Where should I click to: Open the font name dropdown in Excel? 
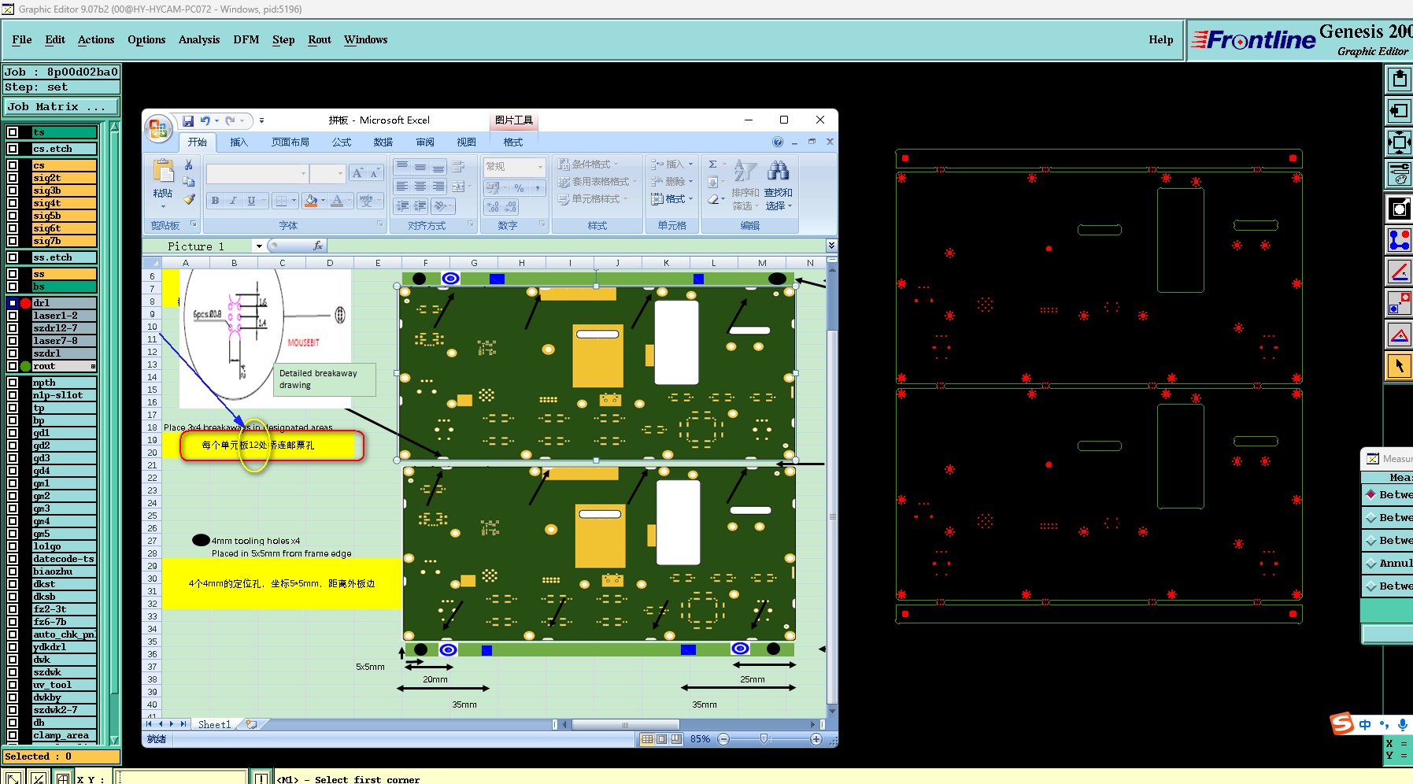point(303,173)
